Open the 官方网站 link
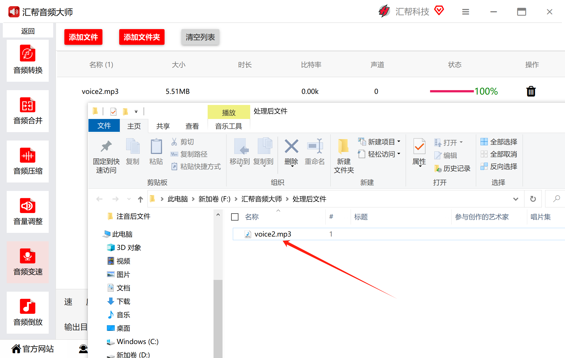Image resolution: width=565 pixels, height=358 pixels. [32, 349]
